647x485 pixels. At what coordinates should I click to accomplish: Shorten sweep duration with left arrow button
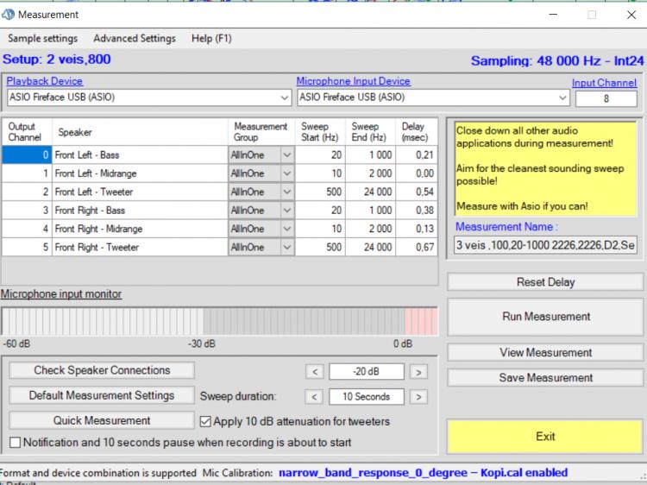pos(315,397)
